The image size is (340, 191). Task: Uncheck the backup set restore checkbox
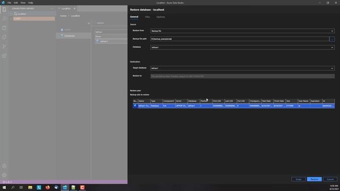point(135,106)
